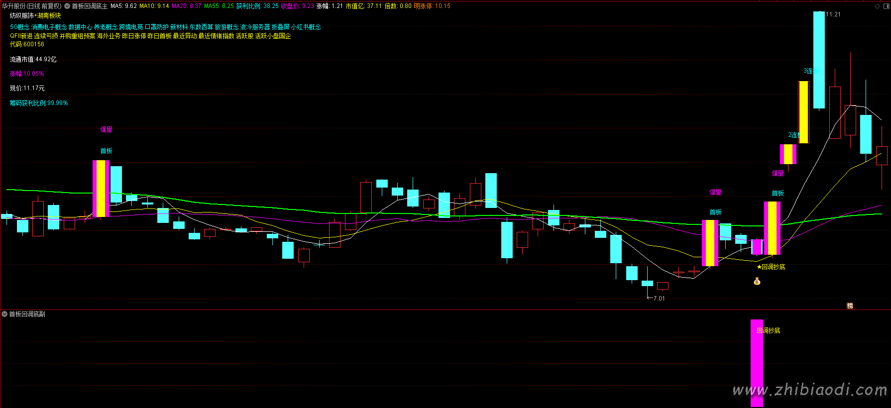Click the 榜 badge icon near chart bottom
891x408 pixels.
click(850, 306)
